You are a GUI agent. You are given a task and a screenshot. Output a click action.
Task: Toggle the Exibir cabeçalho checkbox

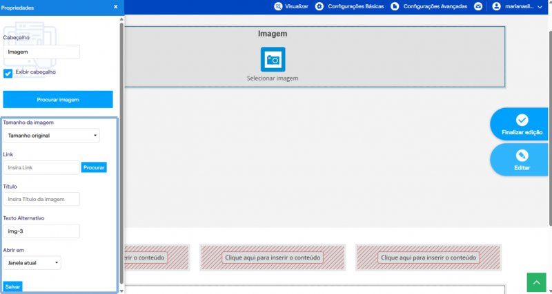click(x=8, y=74)
